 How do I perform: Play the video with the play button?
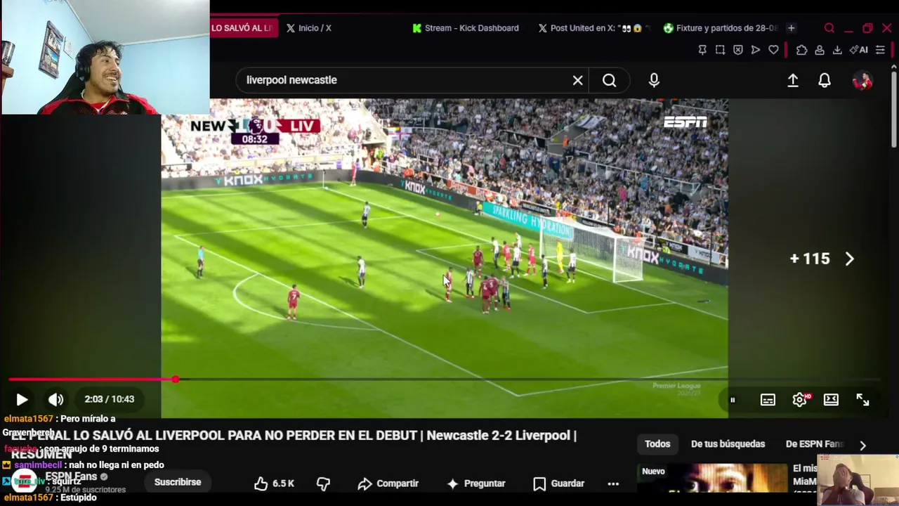click(22, 399)
